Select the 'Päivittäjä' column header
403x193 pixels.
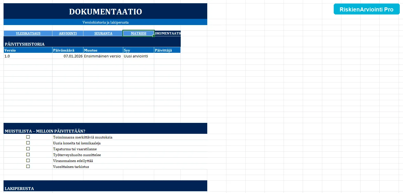pyautogui.click(x=167, y=50)
